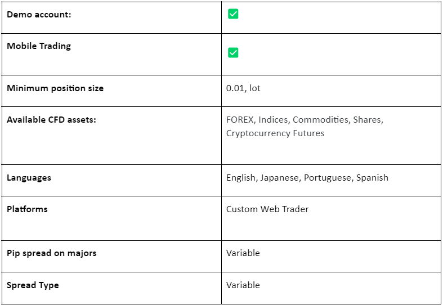
Task: Click the word 'Commodities' in CFD assets
Action: 321,120
